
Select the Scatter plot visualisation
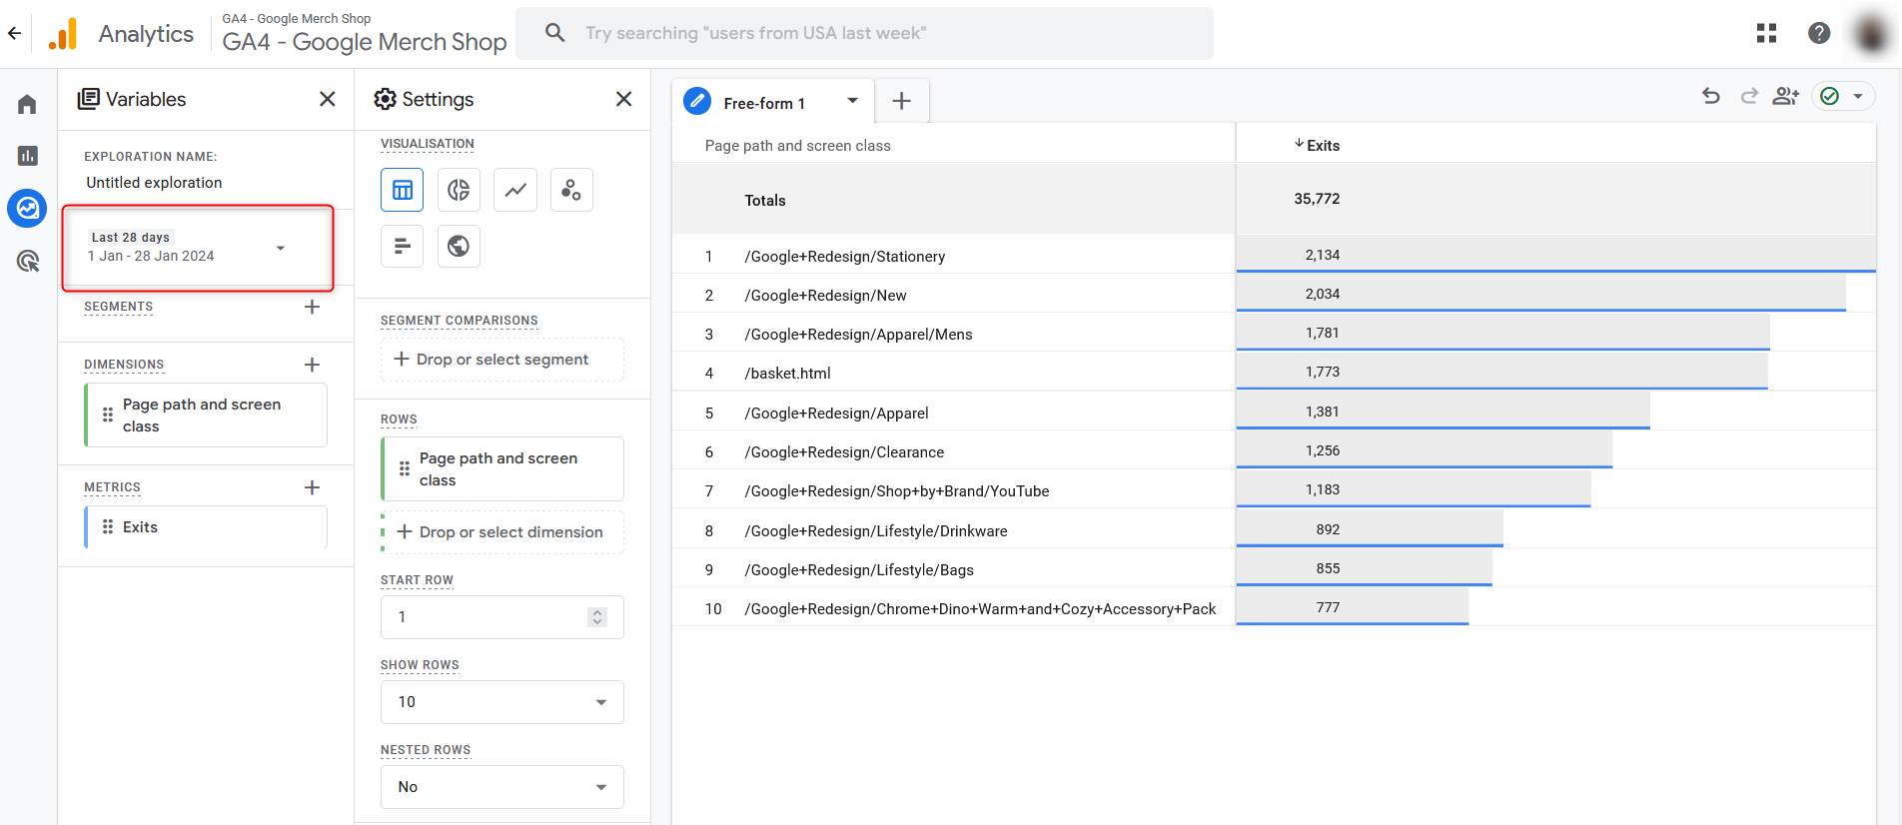click(571, 190)
